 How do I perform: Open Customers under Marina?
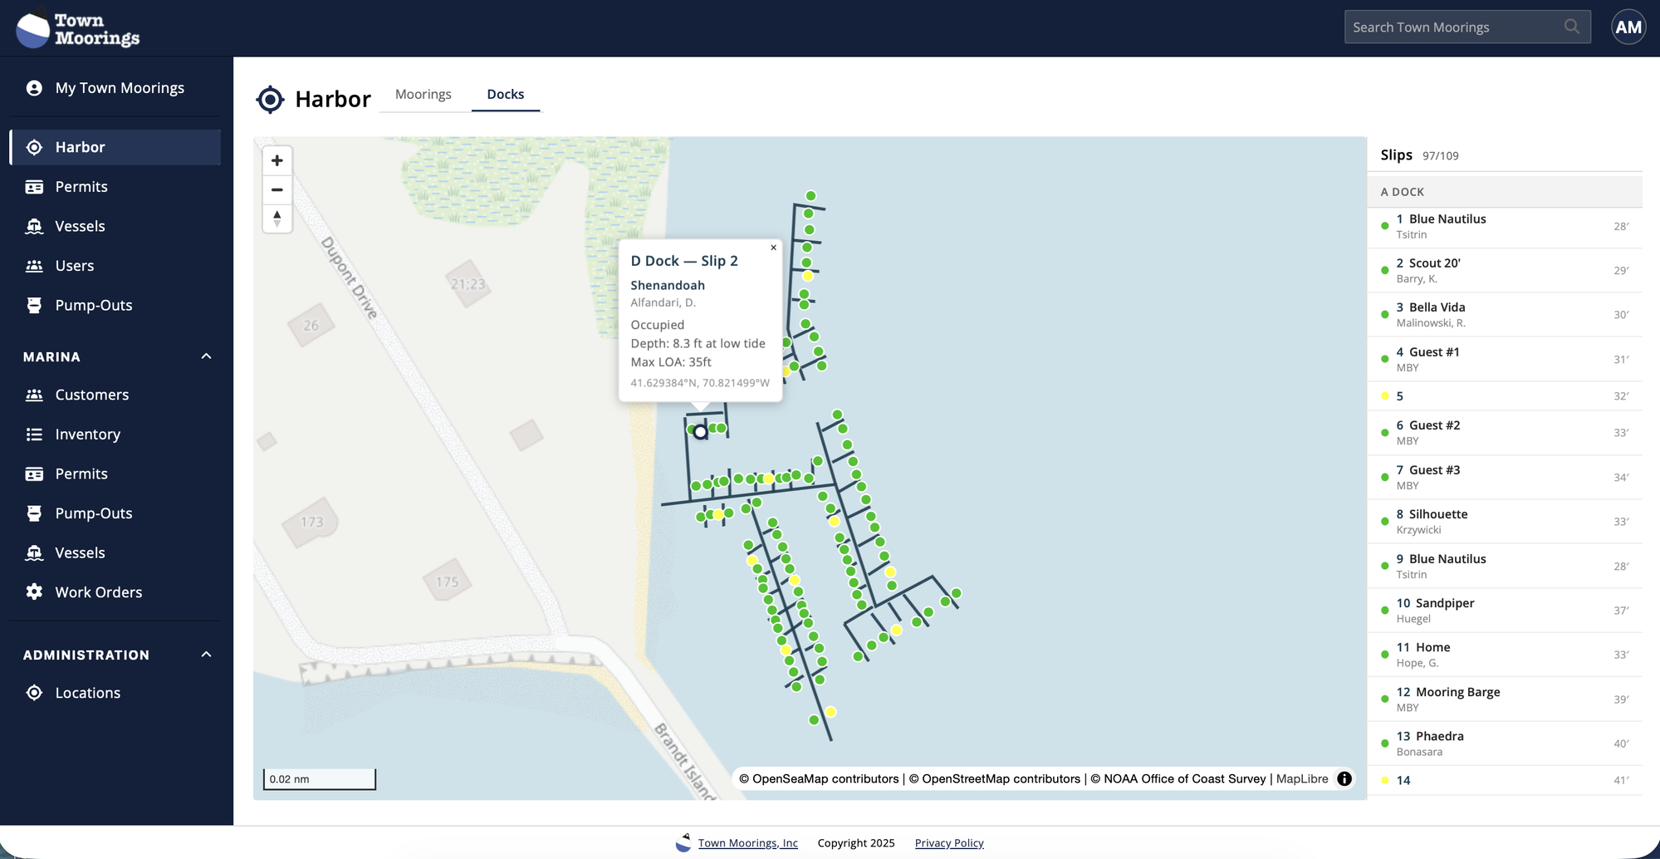coord(115,395)
